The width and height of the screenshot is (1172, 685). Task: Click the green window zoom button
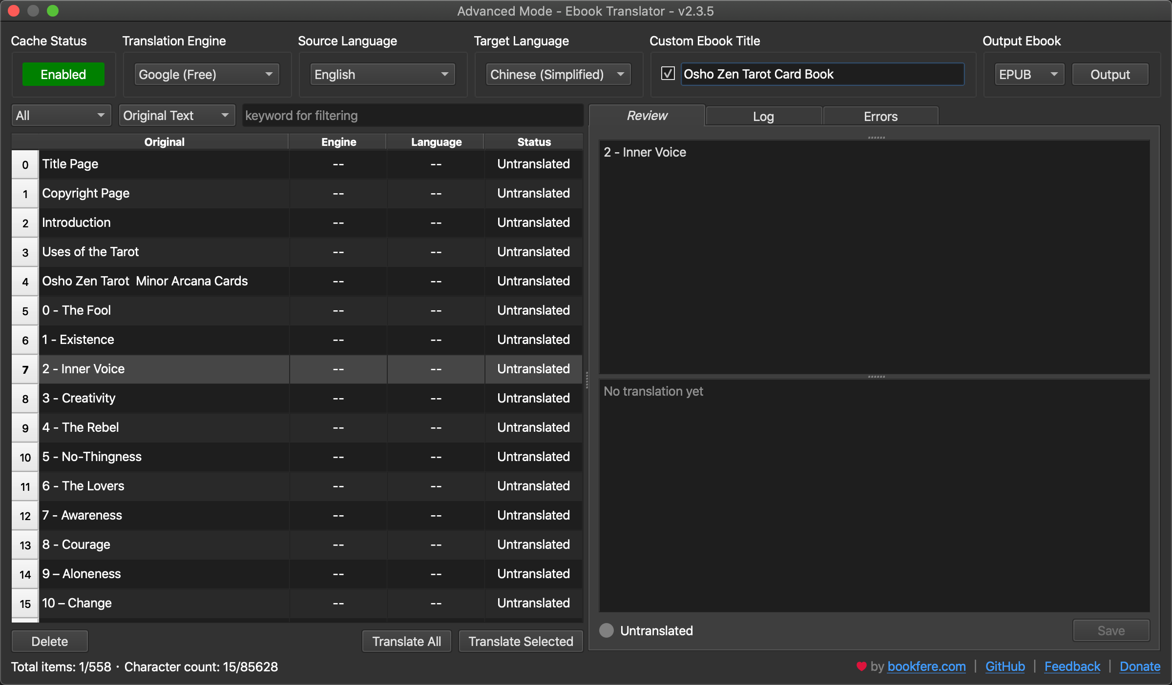pyautogui.click(x=53, y=11)
